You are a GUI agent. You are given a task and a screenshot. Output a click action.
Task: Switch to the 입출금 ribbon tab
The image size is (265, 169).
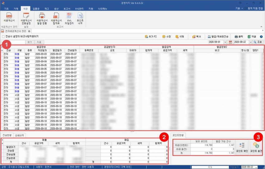[x=36, y=9]
